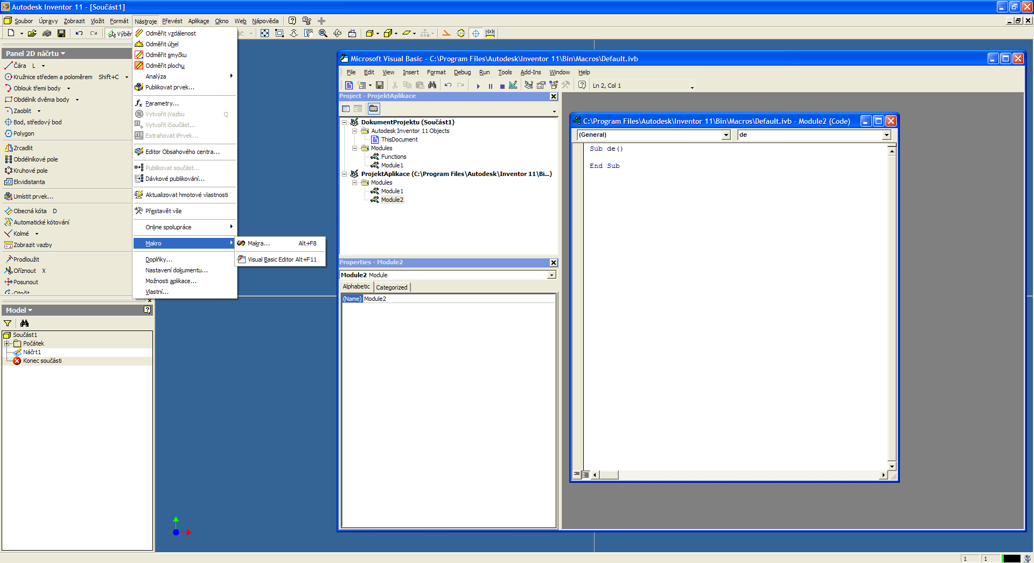Click the Inventor Save icon

pyautogui.click(x=61, y=33)
